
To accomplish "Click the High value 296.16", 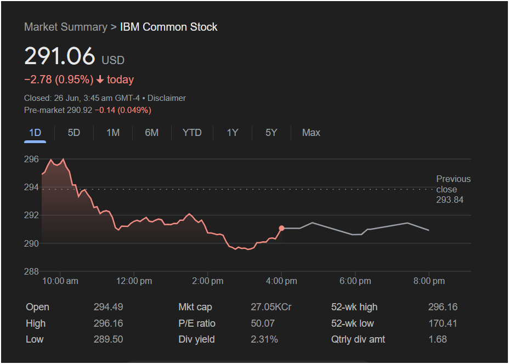I will (109, 323).
